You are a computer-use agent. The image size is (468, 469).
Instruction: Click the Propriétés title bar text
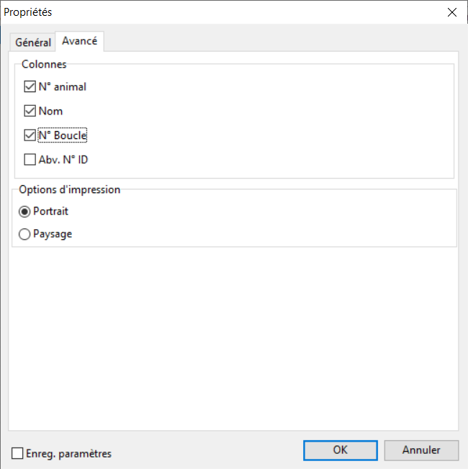[x=28, y=12]
